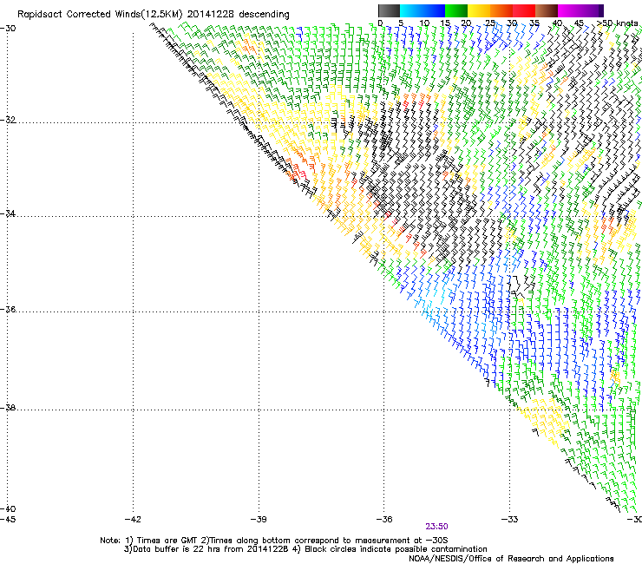Click the cyan-to-blue 5-15 knots color segment
This screenshot has width=642, height=564.
click(x=423, y=10)
